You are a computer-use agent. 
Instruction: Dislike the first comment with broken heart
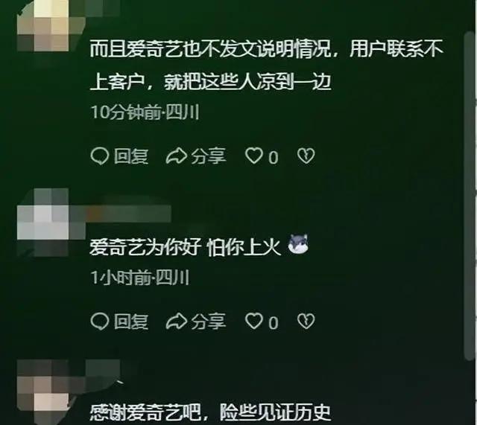(x=306, y=156)
